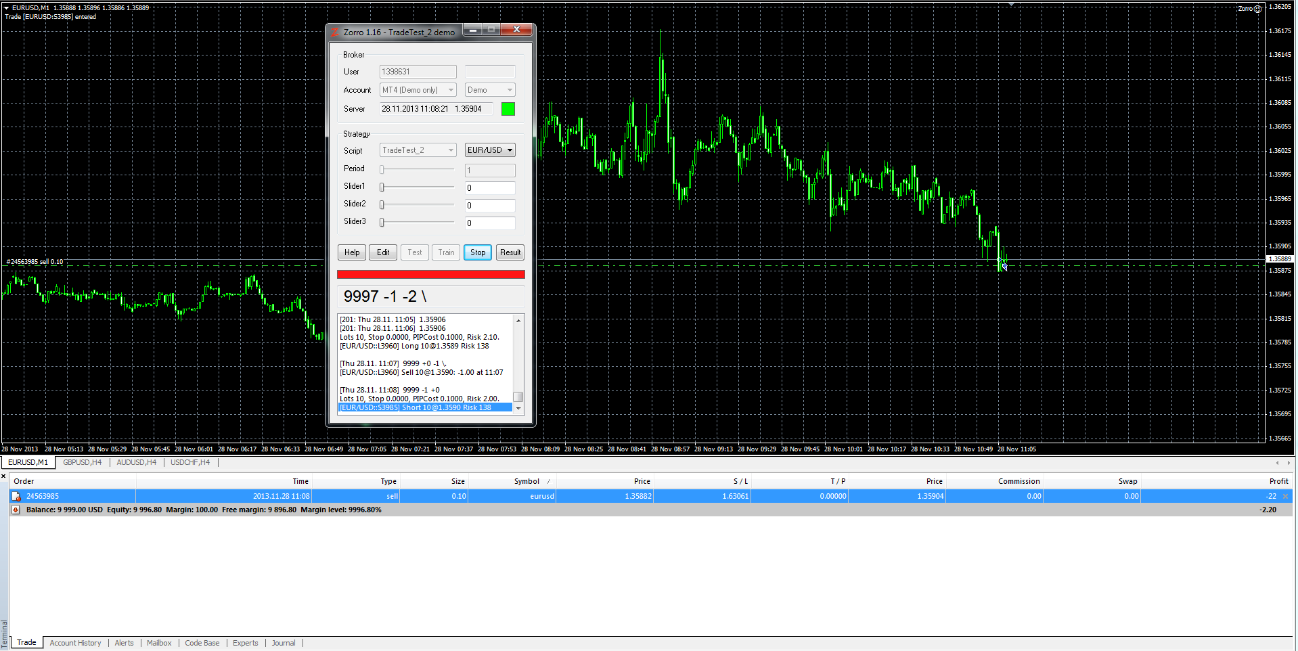Click the red arrow Balance row icon

(x=16, y=510)
